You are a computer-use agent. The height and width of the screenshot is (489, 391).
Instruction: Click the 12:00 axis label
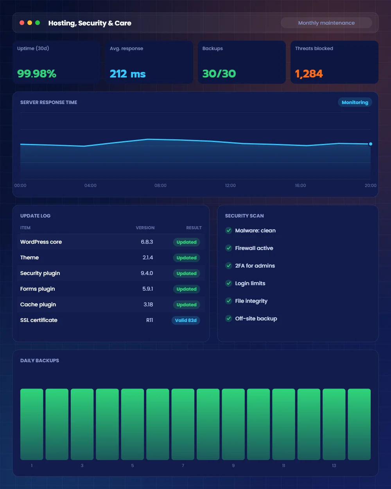click(230, 185)
